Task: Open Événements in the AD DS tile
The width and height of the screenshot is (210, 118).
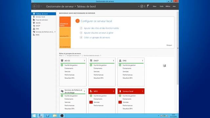Action: tap(69, 69)
